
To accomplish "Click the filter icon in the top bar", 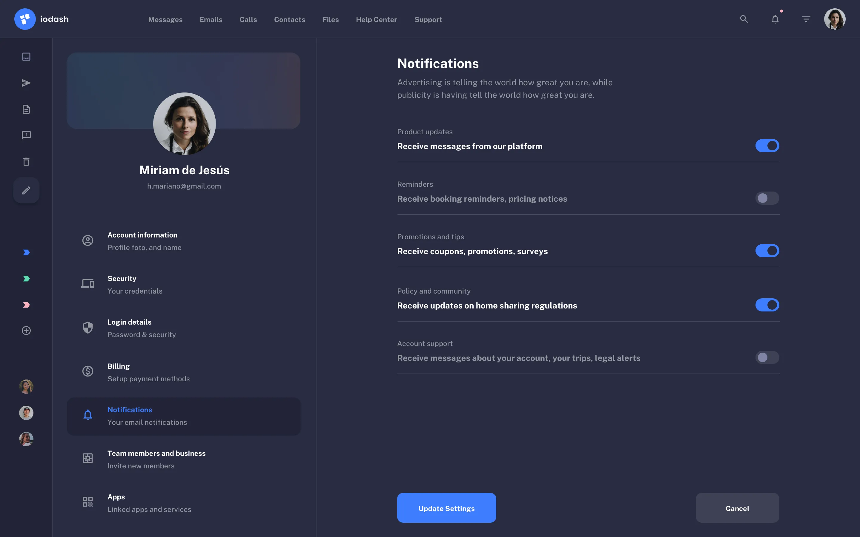I will pyautogui.click(x=806, y=19).
